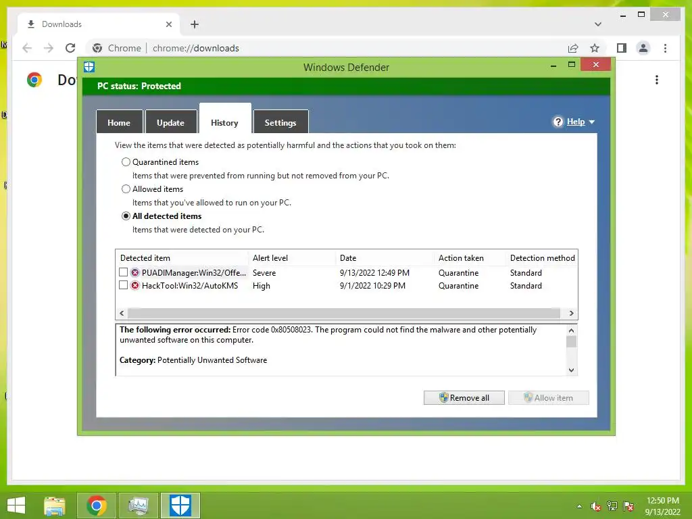Click the share page icon in Chrome
Viewport: 692px width, 519px height.
tap(573, 48)
